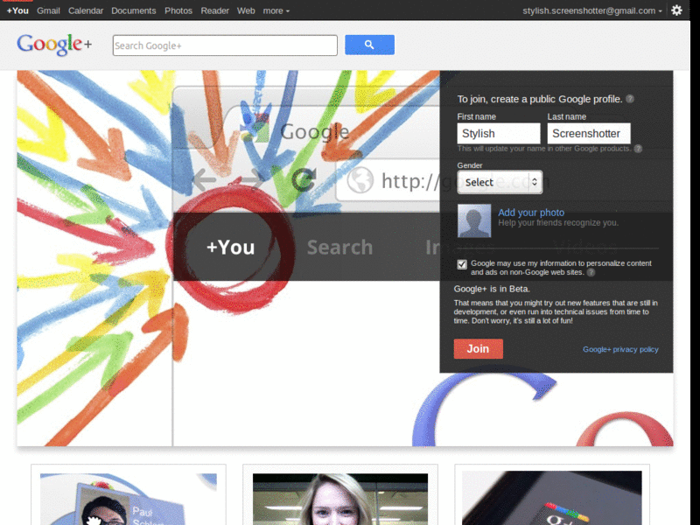The image size is (700, 525).
Task: Click help icon next to name update note
Action: pos(639,149)
